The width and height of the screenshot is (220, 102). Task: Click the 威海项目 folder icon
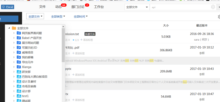(19, 52)
